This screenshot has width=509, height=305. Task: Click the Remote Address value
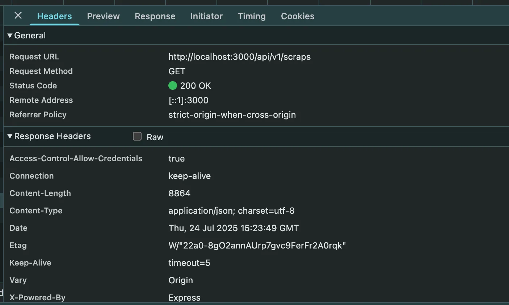188,100
